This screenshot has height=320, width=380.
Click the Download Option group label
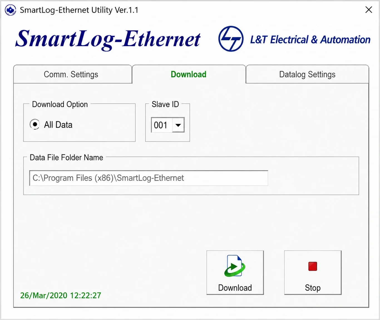pos(60,104)
